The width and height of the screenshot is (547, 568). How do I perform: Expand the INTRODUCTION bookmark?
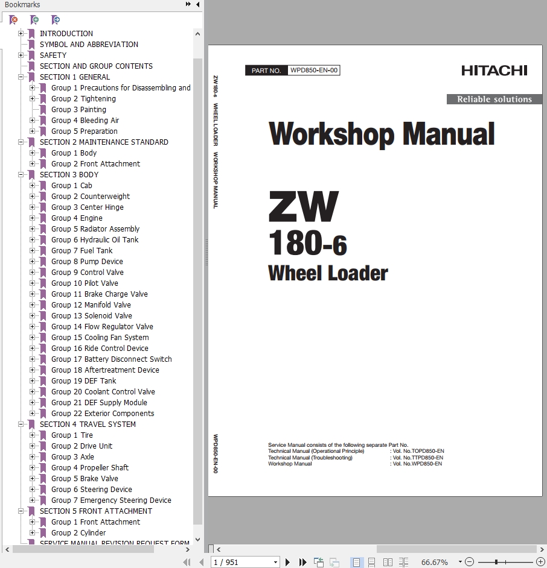point(21,33)
